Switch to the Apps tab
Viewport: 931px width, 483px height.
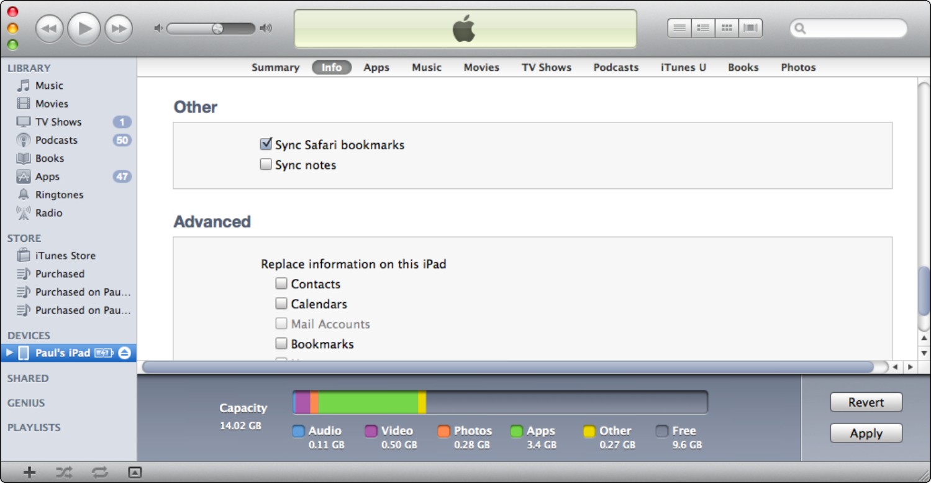(376, 68)
